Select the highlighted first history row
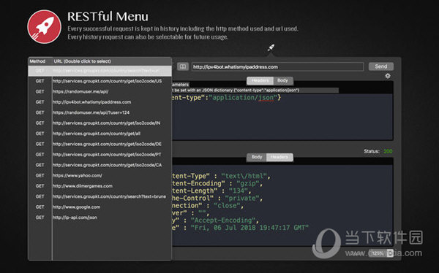The width and height of the screenshot is (439, 273). coord(100,71)
